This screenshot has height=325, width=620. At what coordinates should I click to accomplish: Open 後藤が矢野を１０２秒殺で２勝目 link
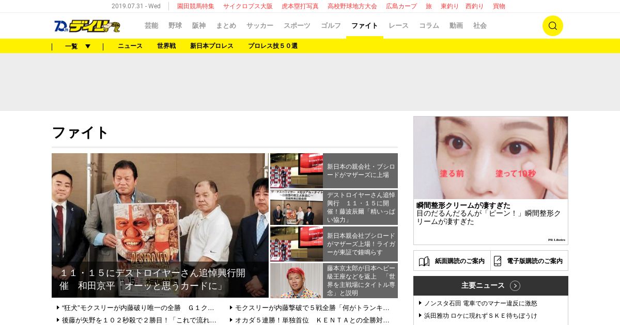click(139, 320)
